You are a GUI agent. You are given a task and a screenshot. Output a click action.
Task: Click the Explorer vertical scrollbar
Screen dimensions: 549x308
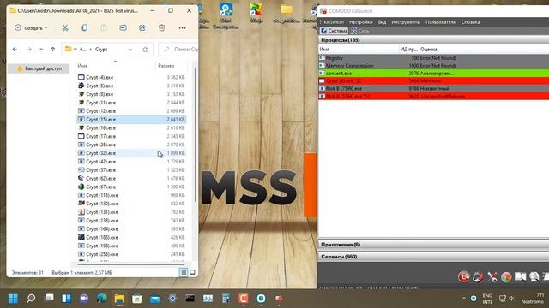pos(195,135)
